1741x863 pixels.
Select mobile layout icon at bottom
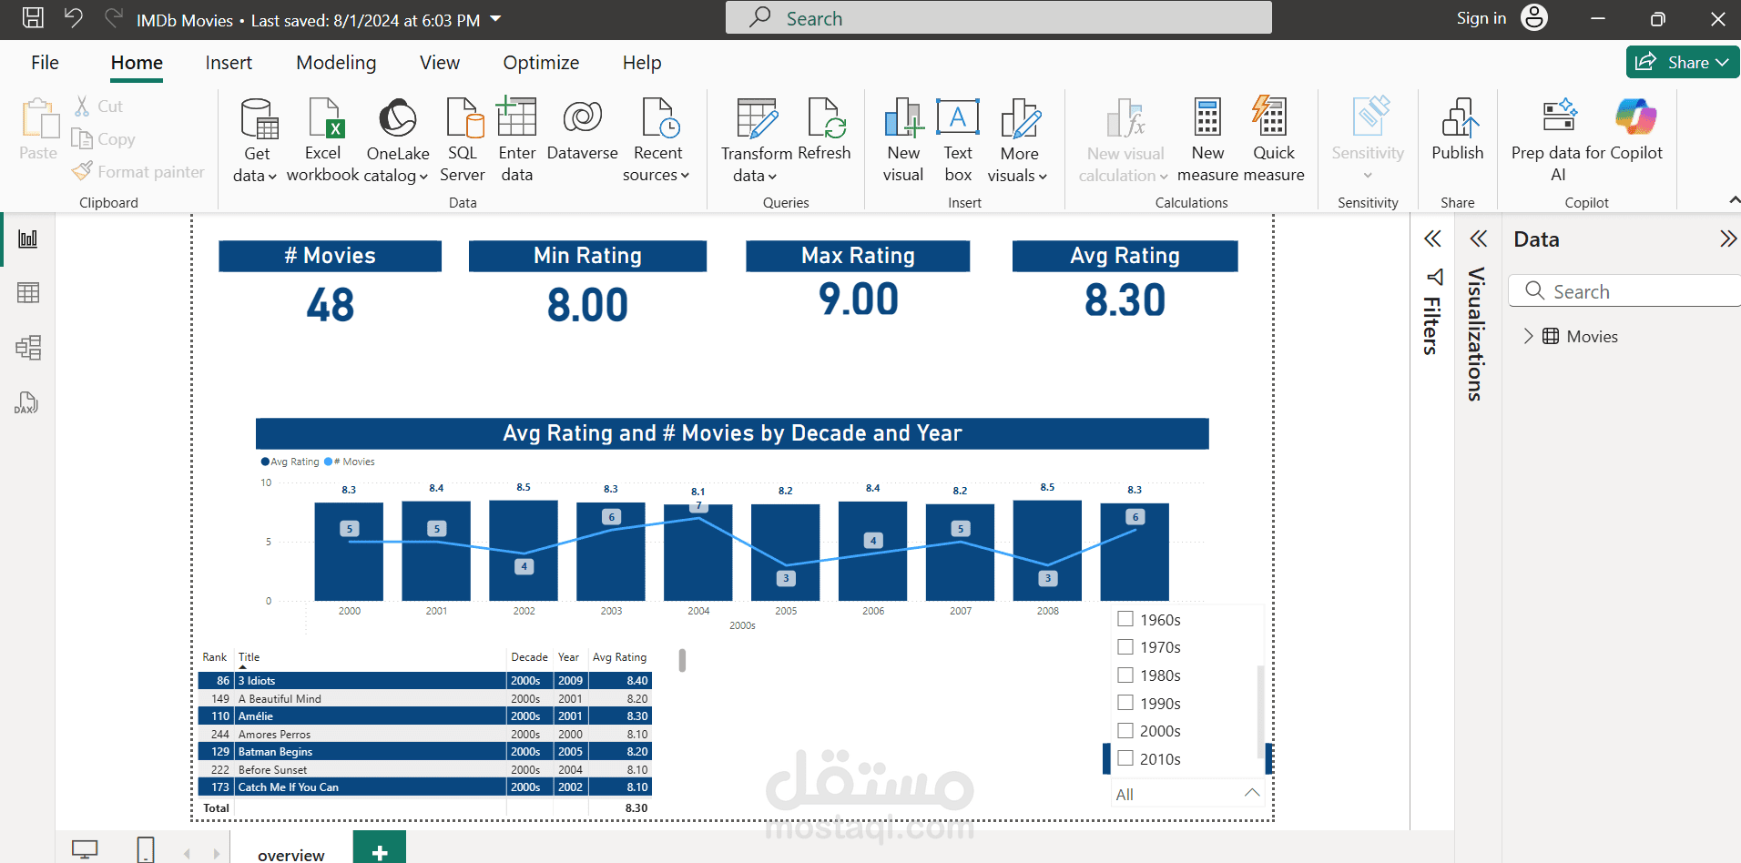coord(146,849)
